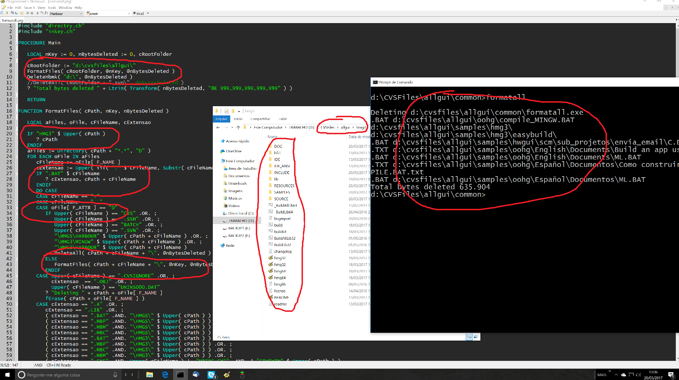Click the Find button in toolbar
The width and height of the screenshot is (679, 380).
coord(140,13)
